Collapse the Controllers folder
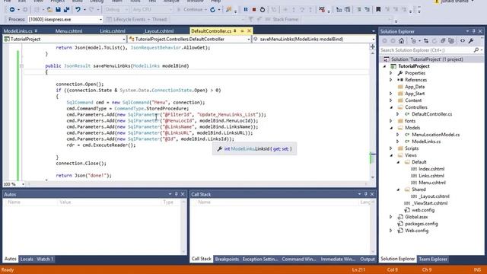 tap(391, 107)
